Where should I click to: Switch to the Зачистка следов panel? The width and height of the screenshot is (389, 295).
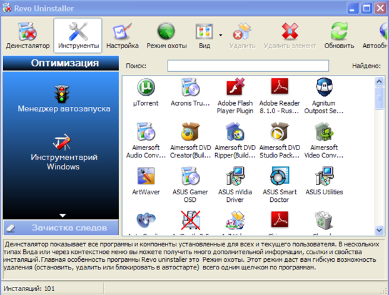[60, 227]
